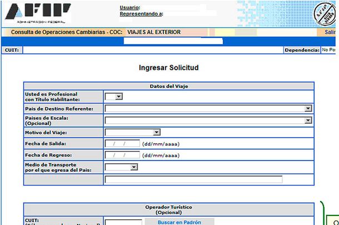
Task: Click the wide text field below Medio de Transporte
Action: [x=193, y=179]
